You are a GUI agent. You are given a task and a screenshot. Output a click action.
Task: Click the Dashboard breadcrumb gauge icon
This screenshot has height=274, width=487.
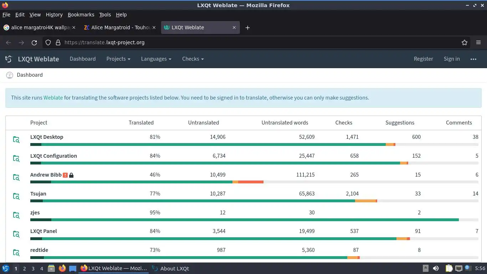pyautogui.click(x=10, y=75)
